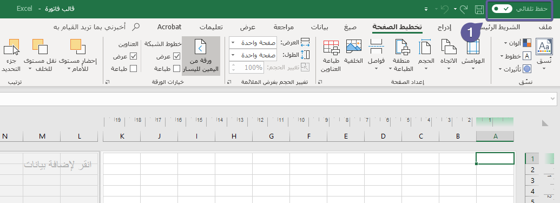The width and height of the screenshot is (560, 203).
Task: Toggle sheet right-to-left (ورقة من اليمين لليسار)
Action: (201, 56)
